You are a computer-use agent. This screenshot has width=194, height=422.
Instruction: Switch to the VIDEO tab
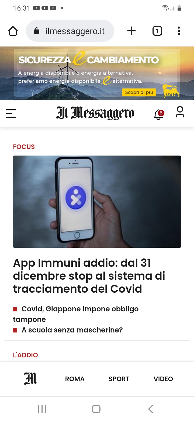click(x=163, y=379)
